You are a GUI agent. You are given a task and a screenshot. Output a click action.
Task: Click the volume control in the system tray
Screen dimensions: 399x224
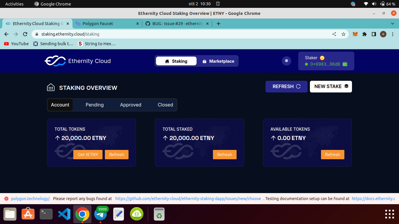click(374, 4)
